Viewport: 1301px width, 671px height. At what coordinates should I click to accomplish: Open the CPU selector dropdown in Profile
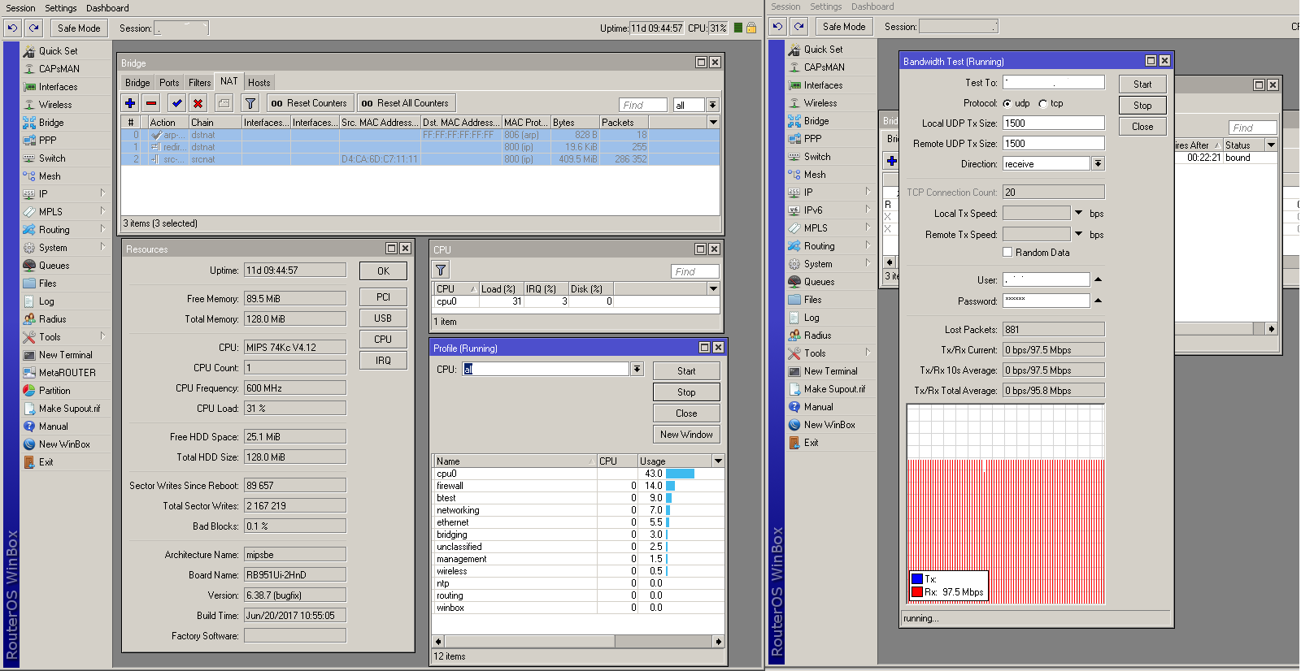click(637, 370)
